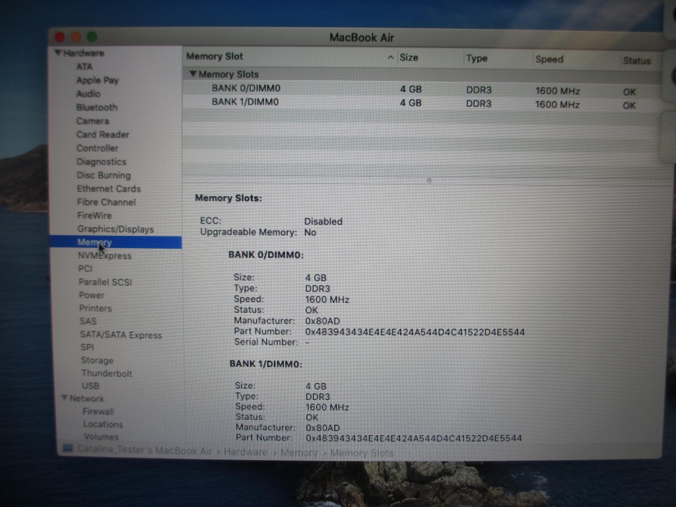Viewport: 676px width, 507px height.
Task: Click the Network category heading
Action: 86,398
